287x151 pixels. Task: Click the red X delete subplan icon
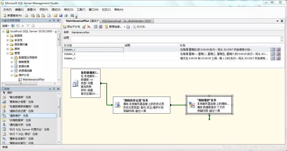click(89, 27)
